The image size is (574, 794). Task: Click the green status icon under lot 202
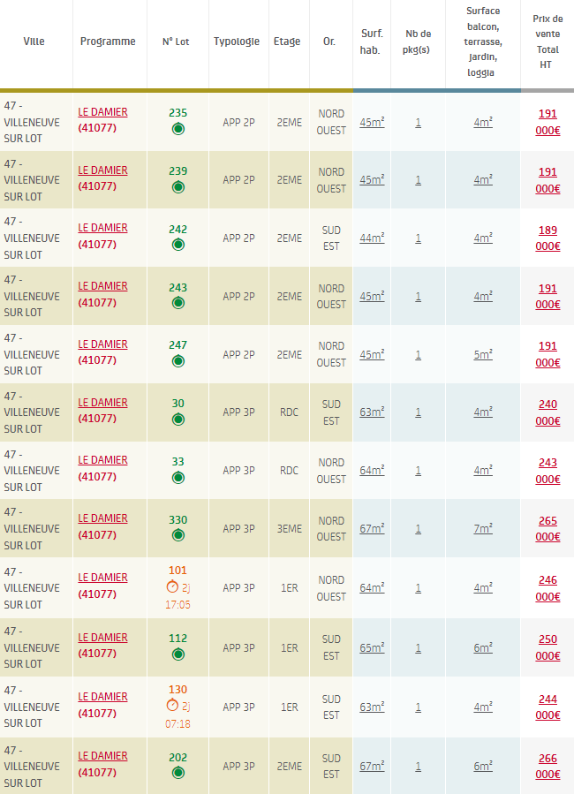point(177,773)
